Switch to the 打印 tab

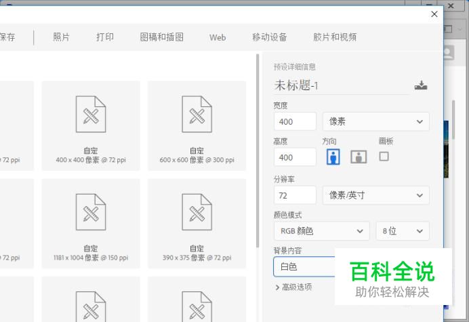pos(105,37)
